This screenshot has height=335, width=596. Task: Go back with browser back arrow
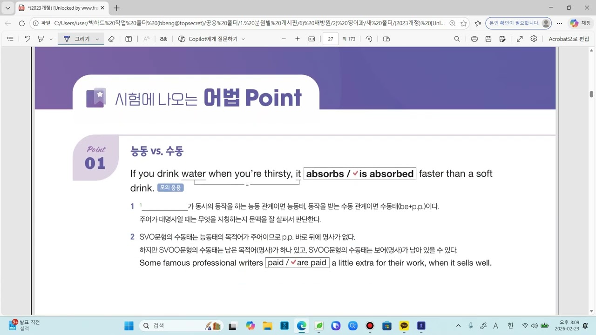pos(8,23)
